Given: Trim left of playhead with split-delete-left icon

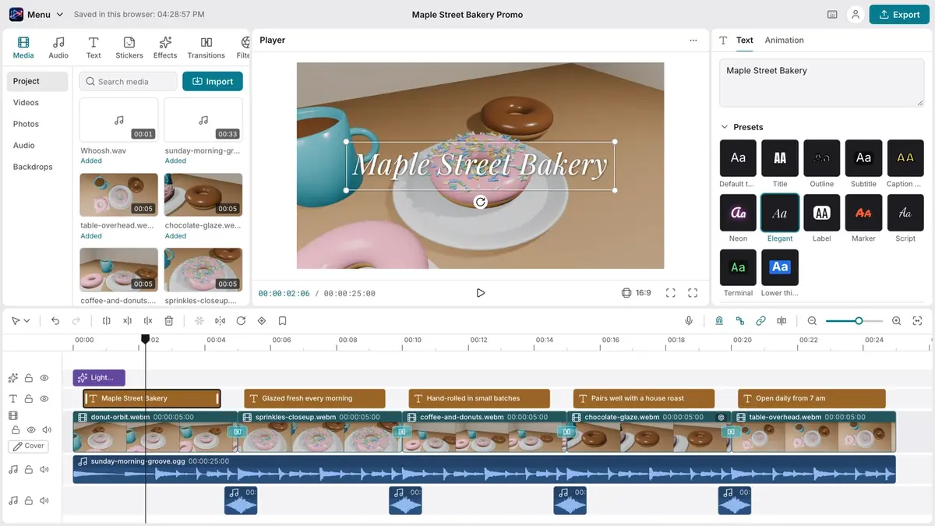Looking at the screenshot, I should tap(127, 320).
